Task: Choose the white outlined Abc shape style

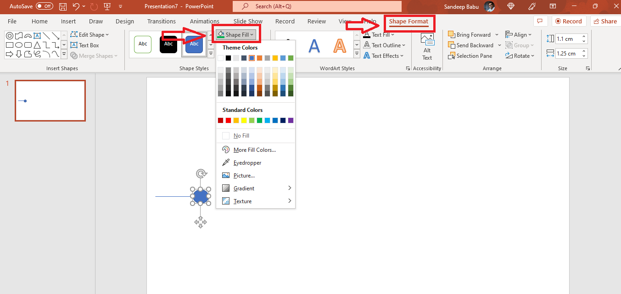Action: [143, 44]
